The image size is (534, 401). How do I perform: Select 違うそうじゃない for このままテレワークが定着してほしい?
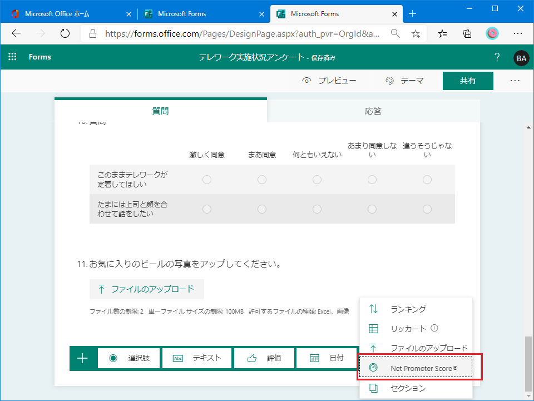(x=427, y=180)
